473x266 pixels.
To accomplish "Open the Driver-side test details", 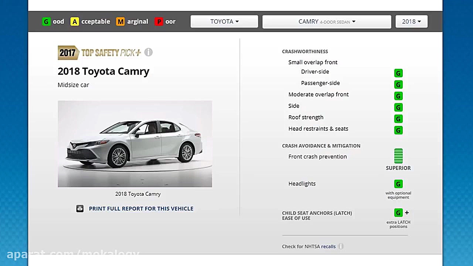I will coord(315,72).
